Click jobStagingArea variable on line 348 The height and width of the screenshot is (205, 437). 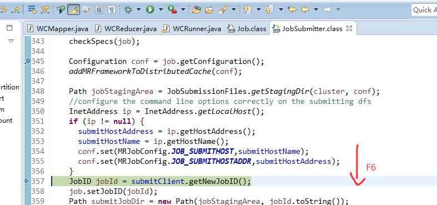click(x=122, y=91)
